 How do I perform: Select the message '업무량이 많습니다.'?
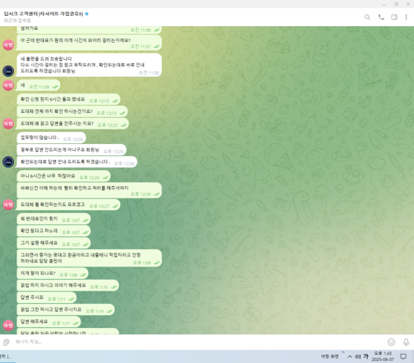click(52, 138)
